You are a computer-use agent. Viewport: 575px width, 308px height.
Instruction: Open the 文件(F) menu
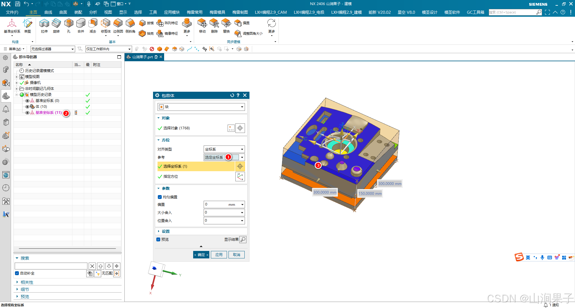12,12
